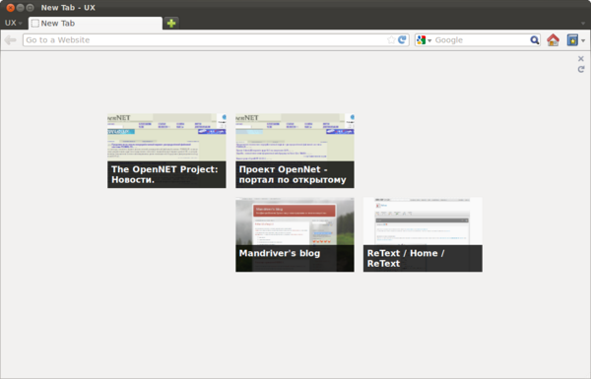
Task: Open the Mandriver's blog thumbnail
Action: click(x=295, y=234)
